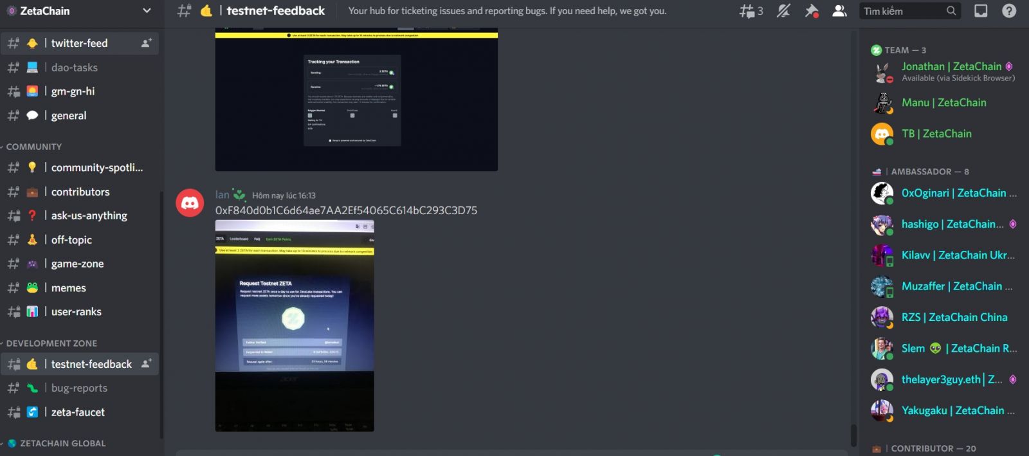1029x456 pixels.
Task: Go to the dao-tasks channel
Action: click(x=80, y=68)
